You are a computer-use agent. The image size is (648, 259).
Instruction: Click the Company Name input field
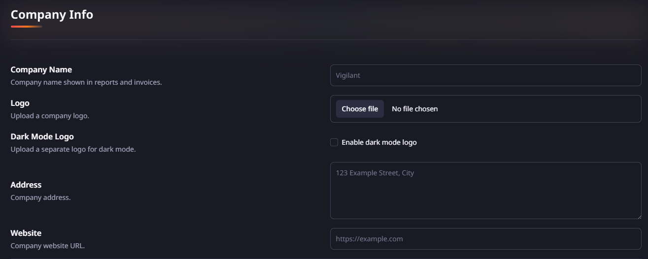485,75
